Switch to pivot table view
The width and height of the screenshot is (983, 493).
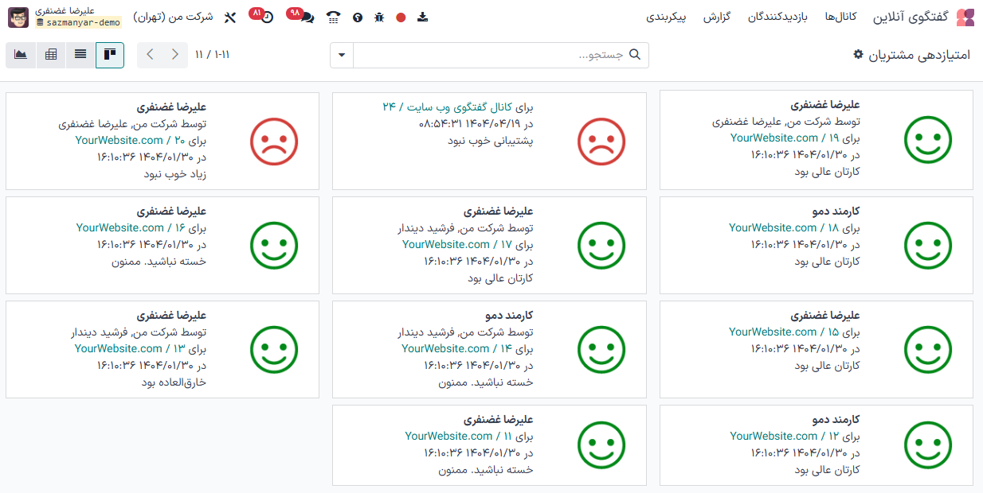[51, 55]
